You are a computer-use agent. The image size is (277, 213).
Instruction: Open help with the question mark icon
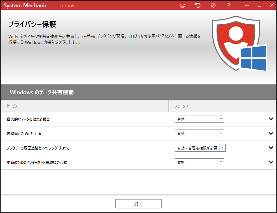(x=229, y=5)
